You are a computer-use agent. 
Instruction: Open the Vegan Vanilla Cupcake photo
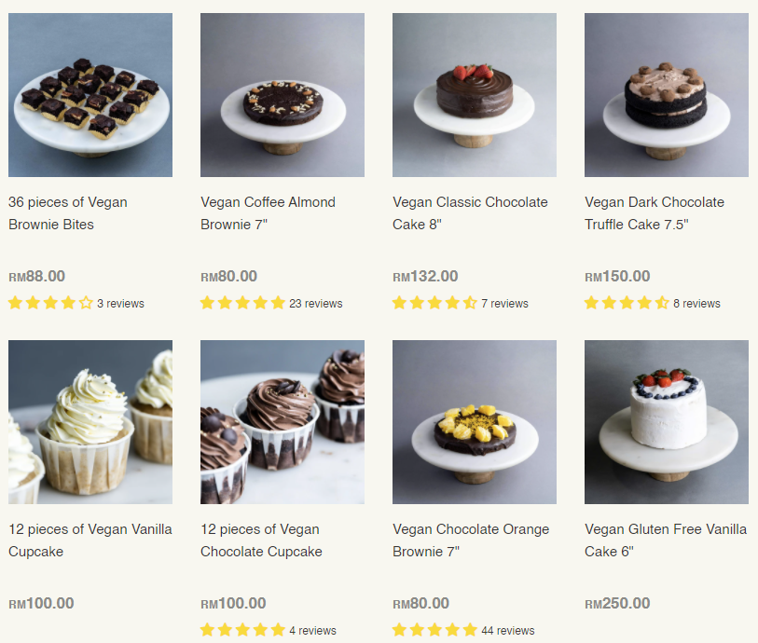point(90,422)
